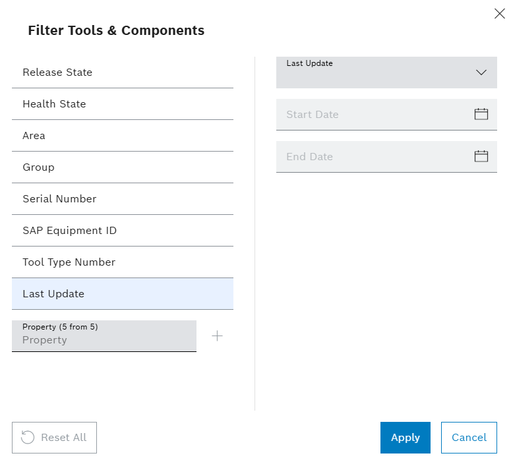
Task: Select the Health State filter
Action: [123, 104]
